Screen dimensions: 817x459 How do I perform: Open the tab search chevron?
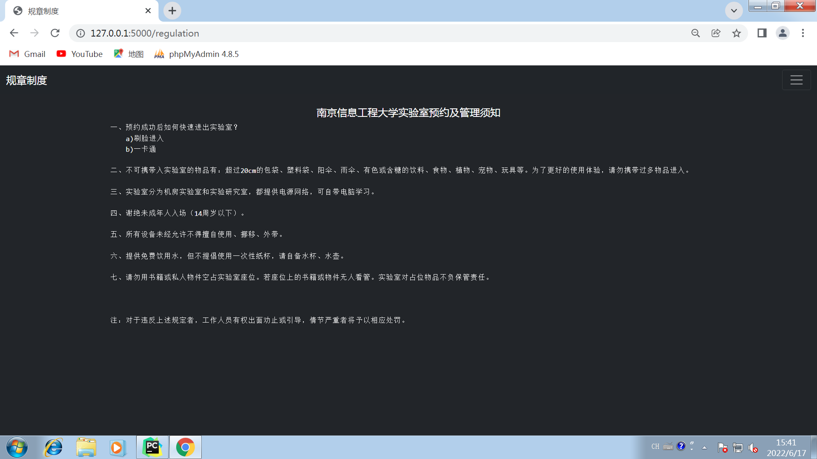[734, 11]
